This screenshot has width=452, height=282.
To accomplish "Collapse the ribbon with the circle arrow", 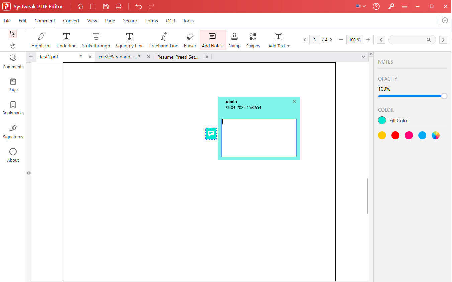I will (x=445, y=20).
